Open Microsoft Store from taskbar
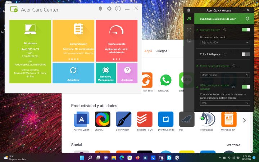The width and height of the screenshot is (259, 162). coord(129,158)
